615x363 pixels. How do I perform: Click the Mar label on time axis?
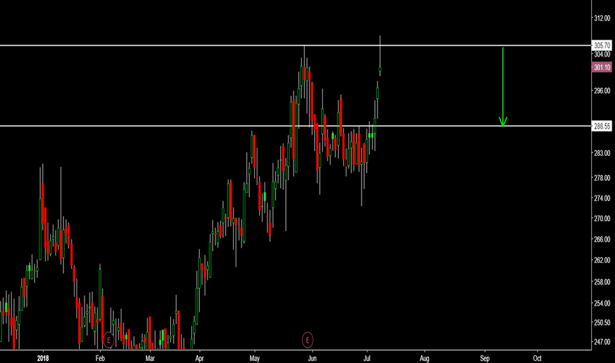150,358
